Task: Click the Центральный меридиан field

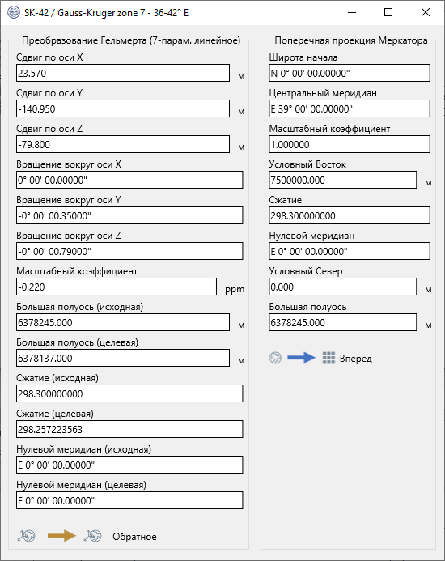Action: [x=350, y=108]
